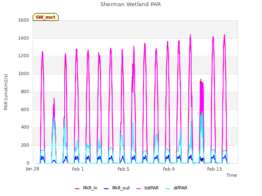Click the Feb 1 x-axis tick label
Viewport: 262px width, 196px height.
click(x=78, y=169)
